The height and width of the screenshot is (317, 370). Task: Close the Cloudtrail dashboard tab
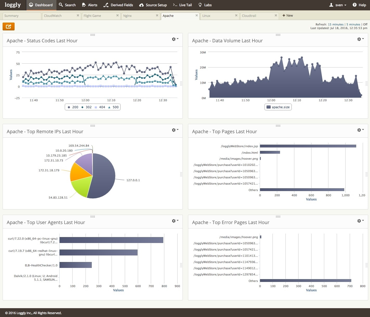click(276, 16)
